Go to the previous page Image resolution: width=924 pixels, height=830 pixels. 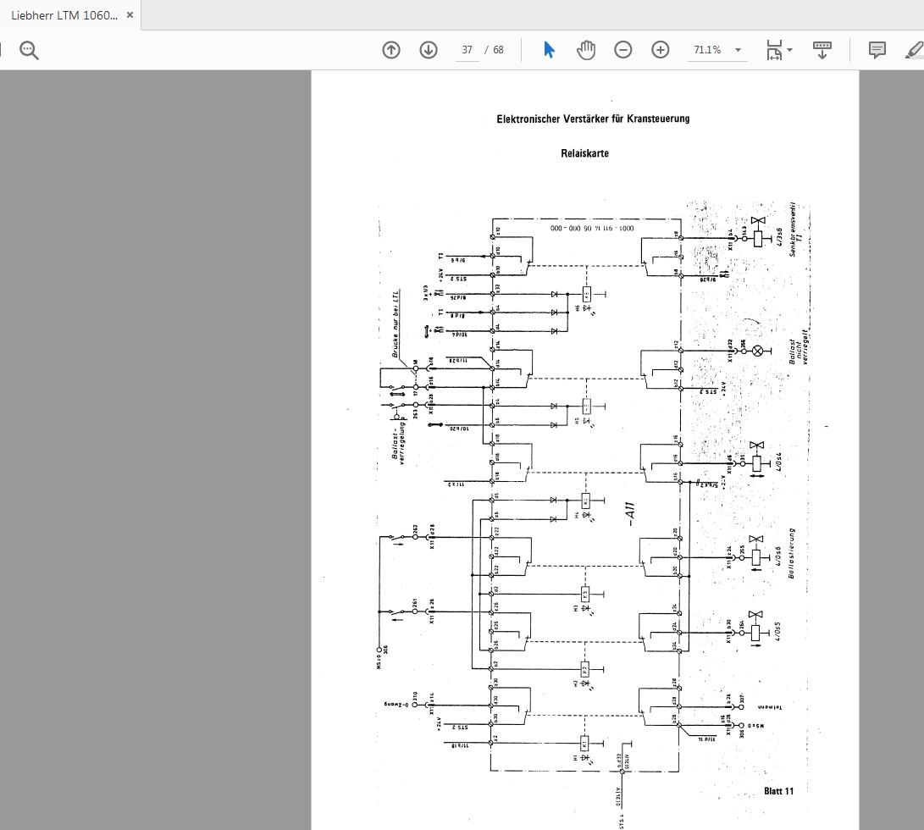click(x=390, y=50)
